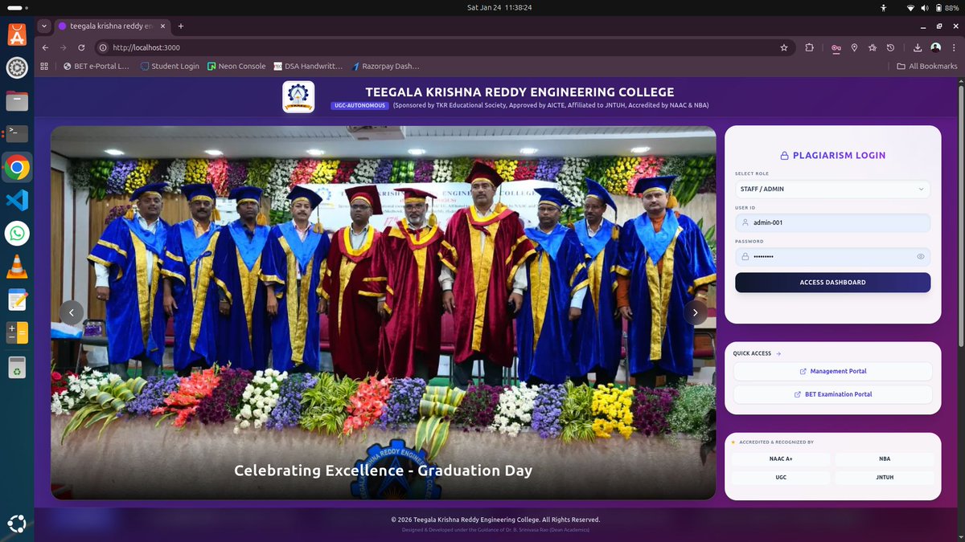The width and height of the screenshot is (965, 542).
Task: Open the tab search dropdown arrow
Action: point(45,26)
